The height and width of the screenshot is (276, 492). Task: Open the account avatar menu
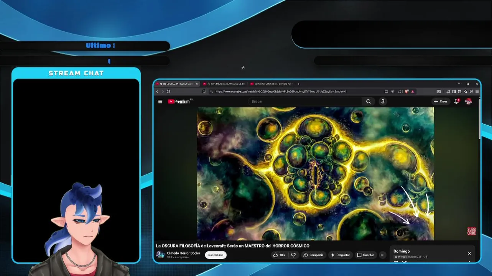(468, 102)
